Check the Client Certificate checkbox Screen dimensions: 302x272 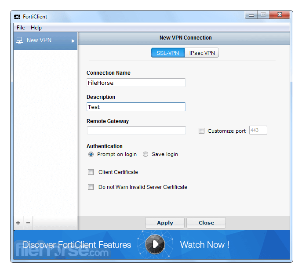pos(91,172)
